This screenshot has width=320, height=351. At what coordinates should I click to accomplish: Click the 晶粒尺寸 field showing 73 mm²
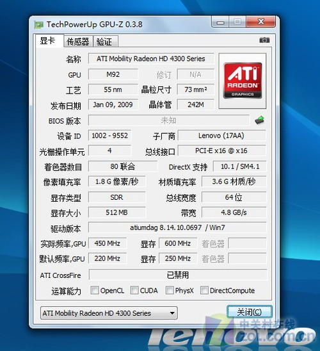(196, 90)
